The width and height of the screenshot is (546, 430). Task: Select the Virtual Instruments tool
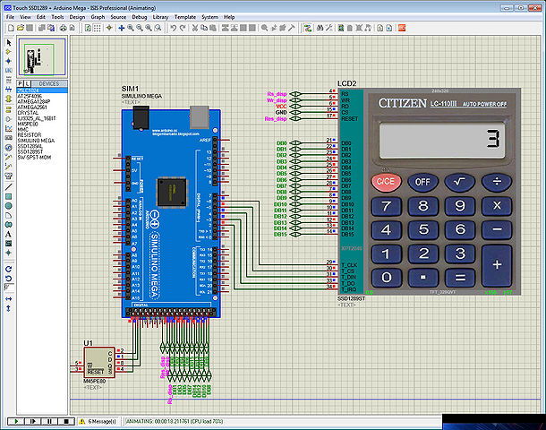coord(9,176)
